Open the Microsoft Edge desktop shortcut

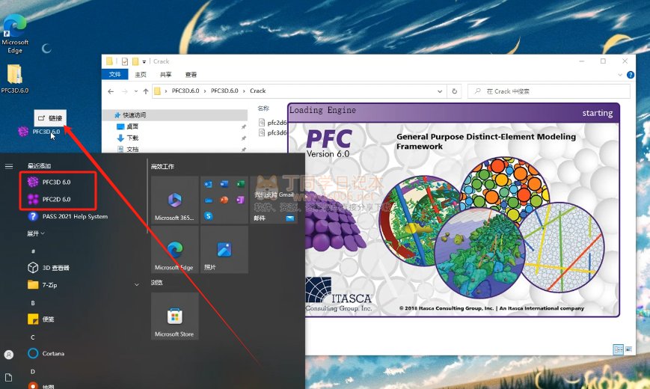point(15,33)
